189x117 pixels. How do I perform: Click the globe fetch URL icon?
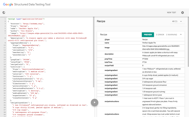pos(4,12)
